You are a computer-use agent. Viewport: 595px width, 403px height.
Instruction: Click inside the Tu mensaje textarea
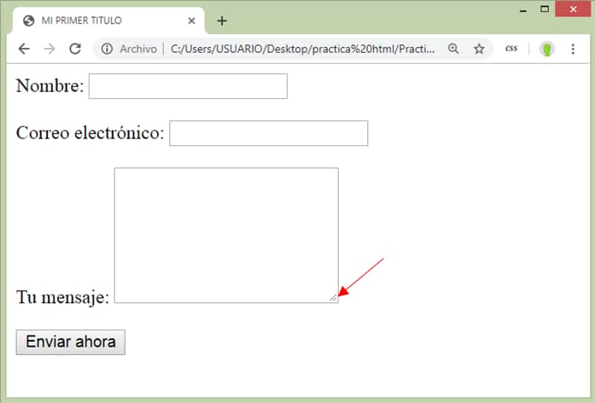[226, 235]
